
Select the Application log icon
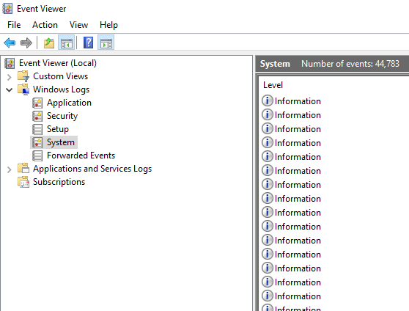37,103
